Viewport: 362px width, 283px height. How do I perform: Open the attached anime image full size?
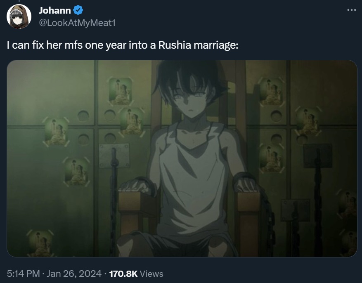[182, 158]
